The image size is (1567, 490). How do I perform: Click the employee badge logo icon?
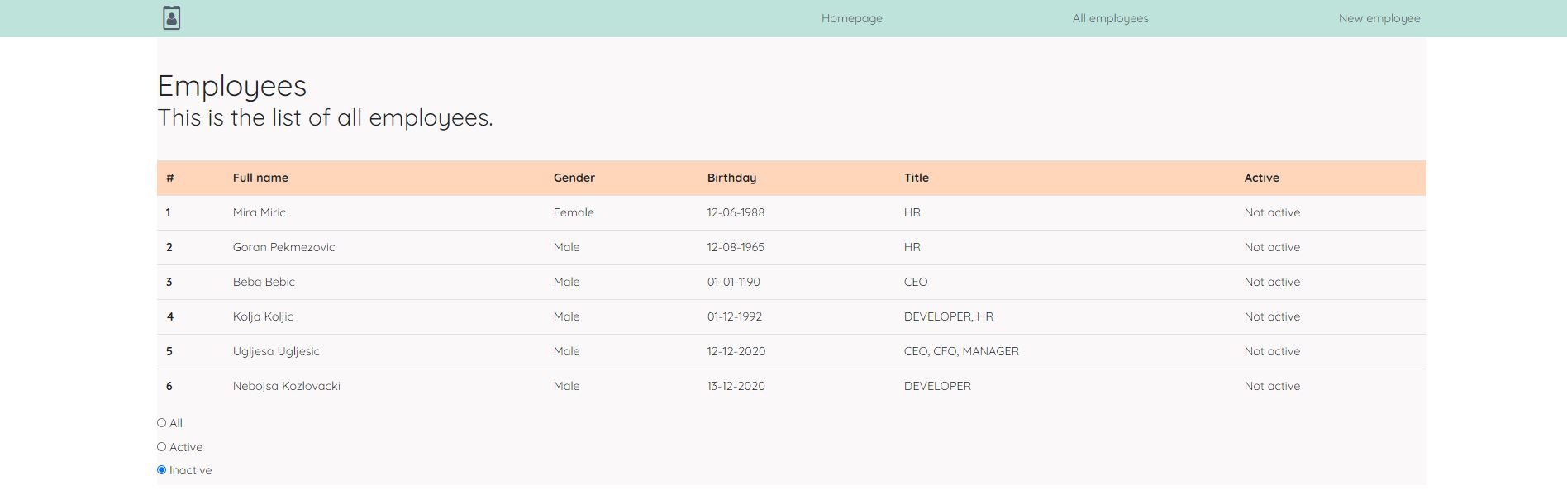tap(171, 18)
